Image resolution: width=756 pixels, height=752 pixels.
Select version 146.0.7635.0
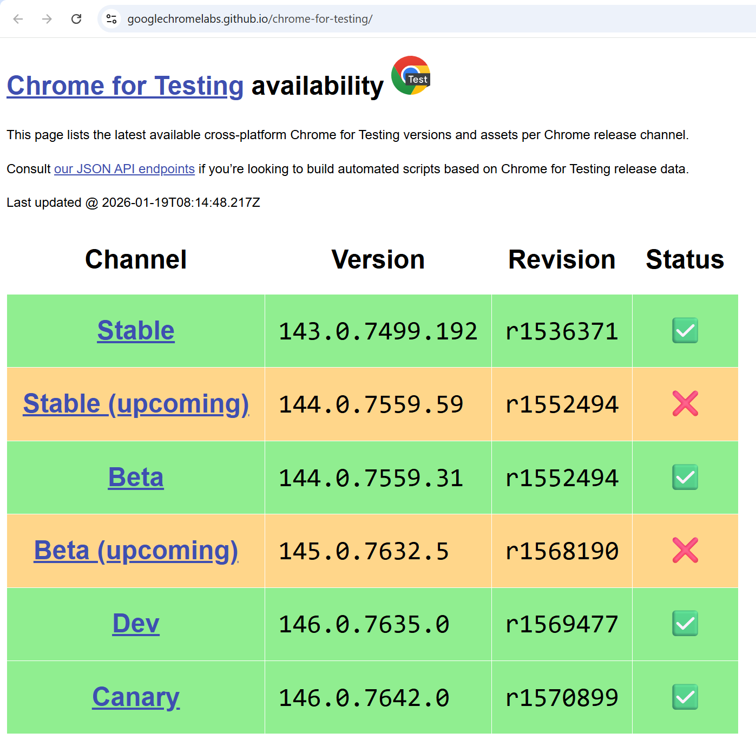tap(364, 624)
